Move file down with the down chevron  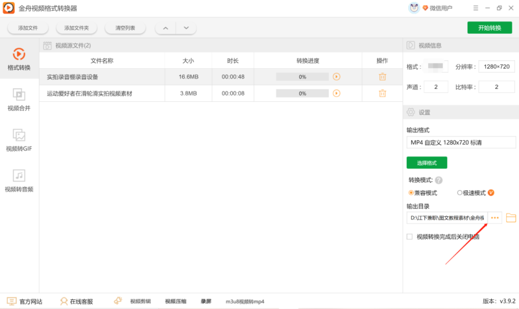[186, 28]
